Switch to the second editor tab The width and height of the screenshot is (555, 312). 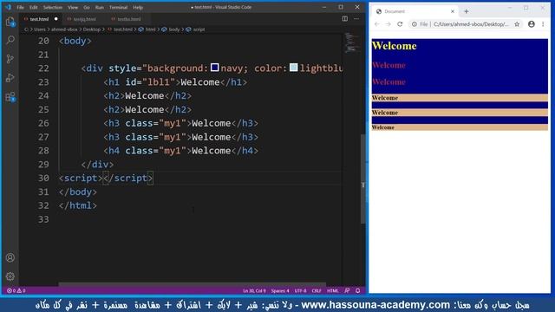pyautogui.click(x=84, y=19)
